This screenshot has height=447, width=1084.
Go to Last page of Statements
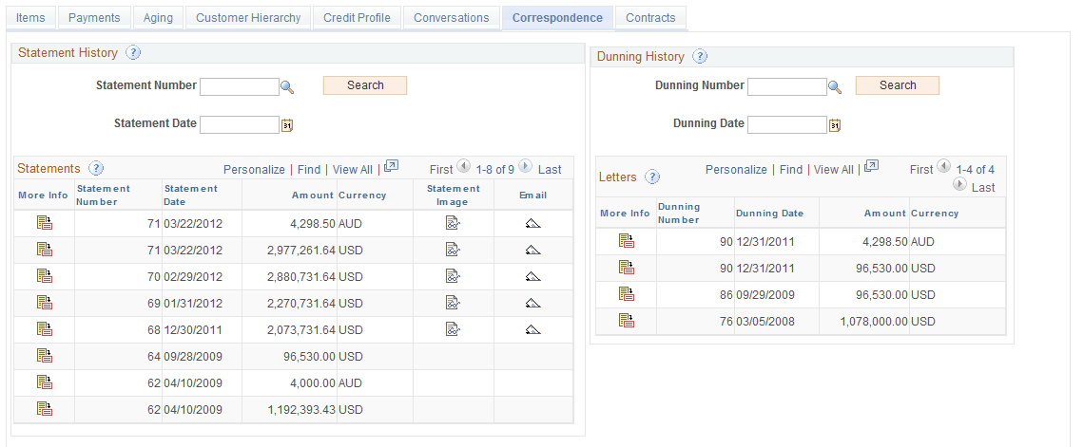coord(550,170)
